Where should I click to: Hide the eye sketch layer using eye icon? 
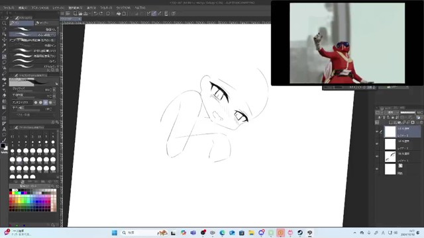(x=377, y=157)
